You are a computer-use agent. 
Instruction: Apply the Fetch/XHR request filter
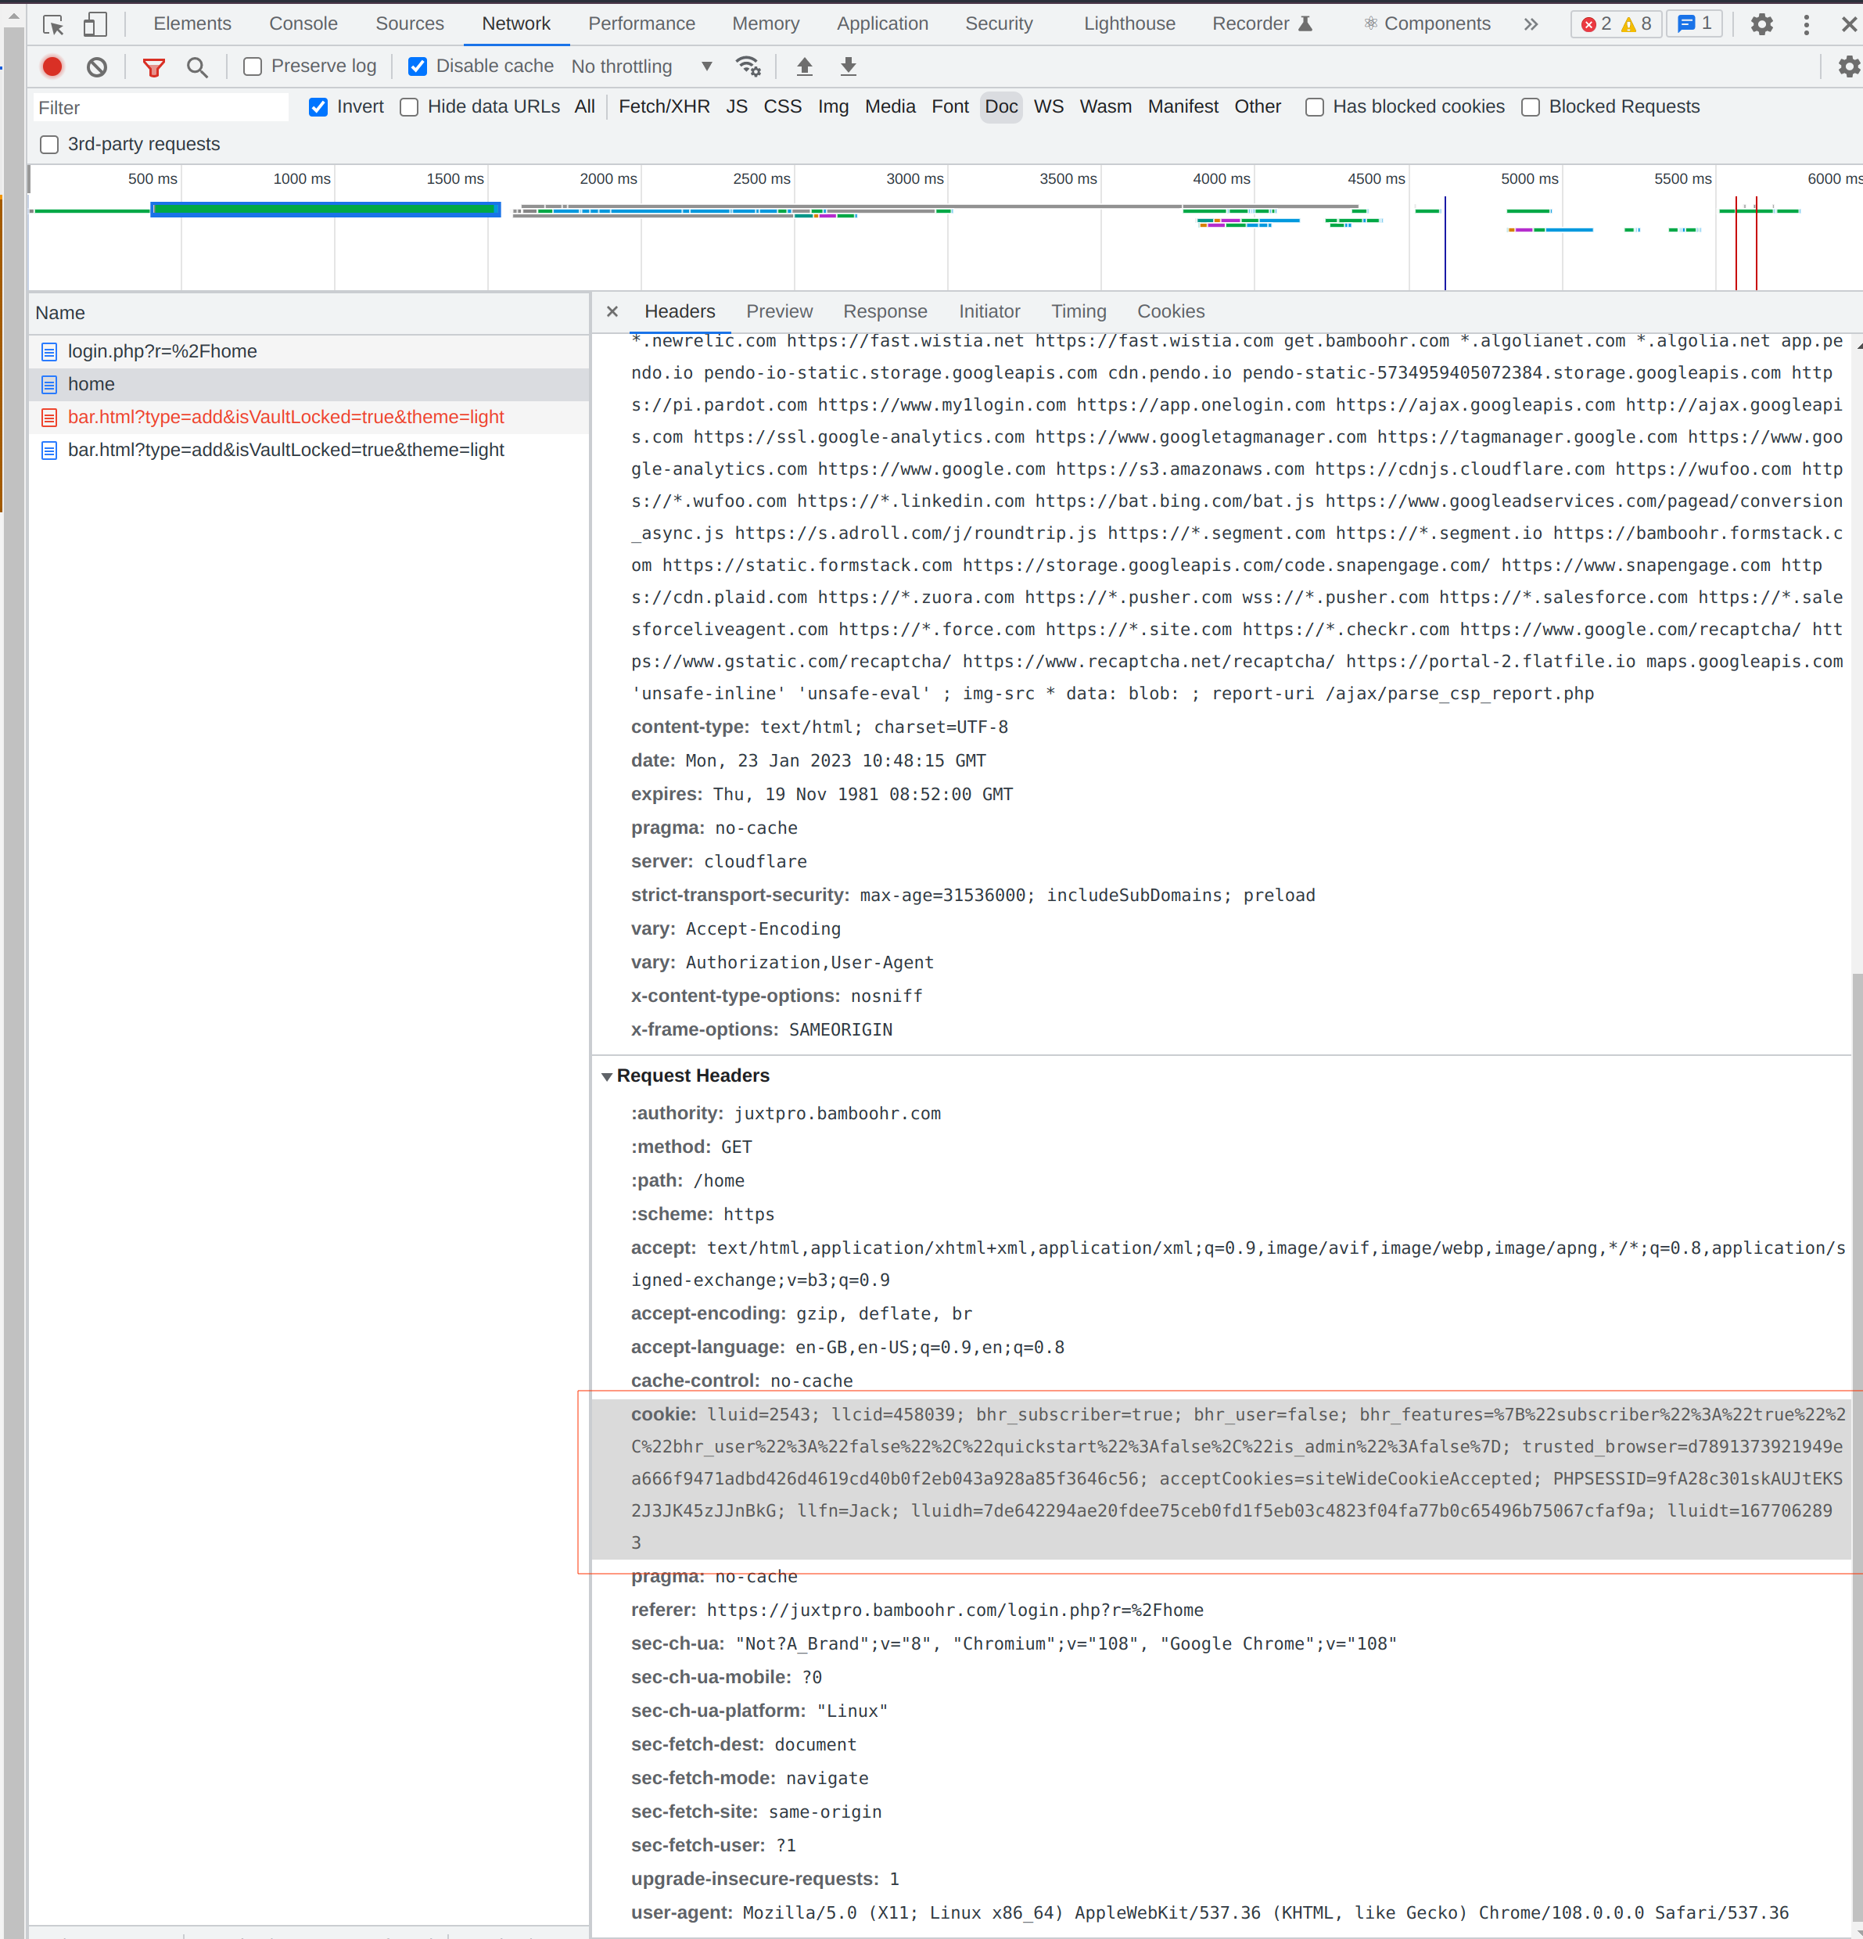[663, 107]
